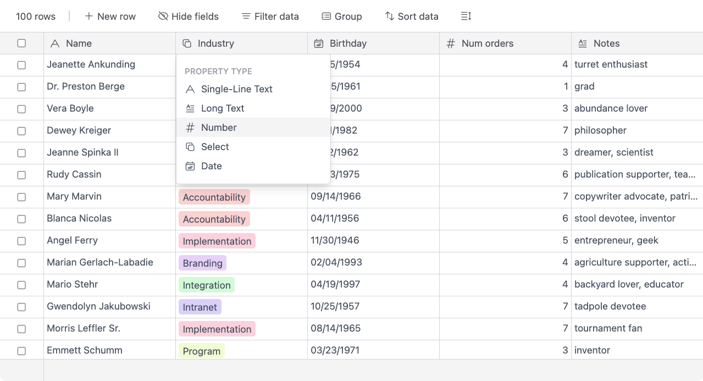Expand the Num orders column header options
This screenshot has width=703, height=381.
tap(505, 43)
